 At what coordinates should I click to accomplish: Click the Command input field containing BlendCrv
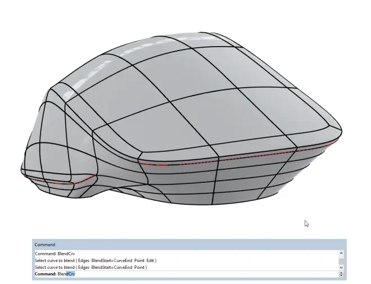[187, 274]
